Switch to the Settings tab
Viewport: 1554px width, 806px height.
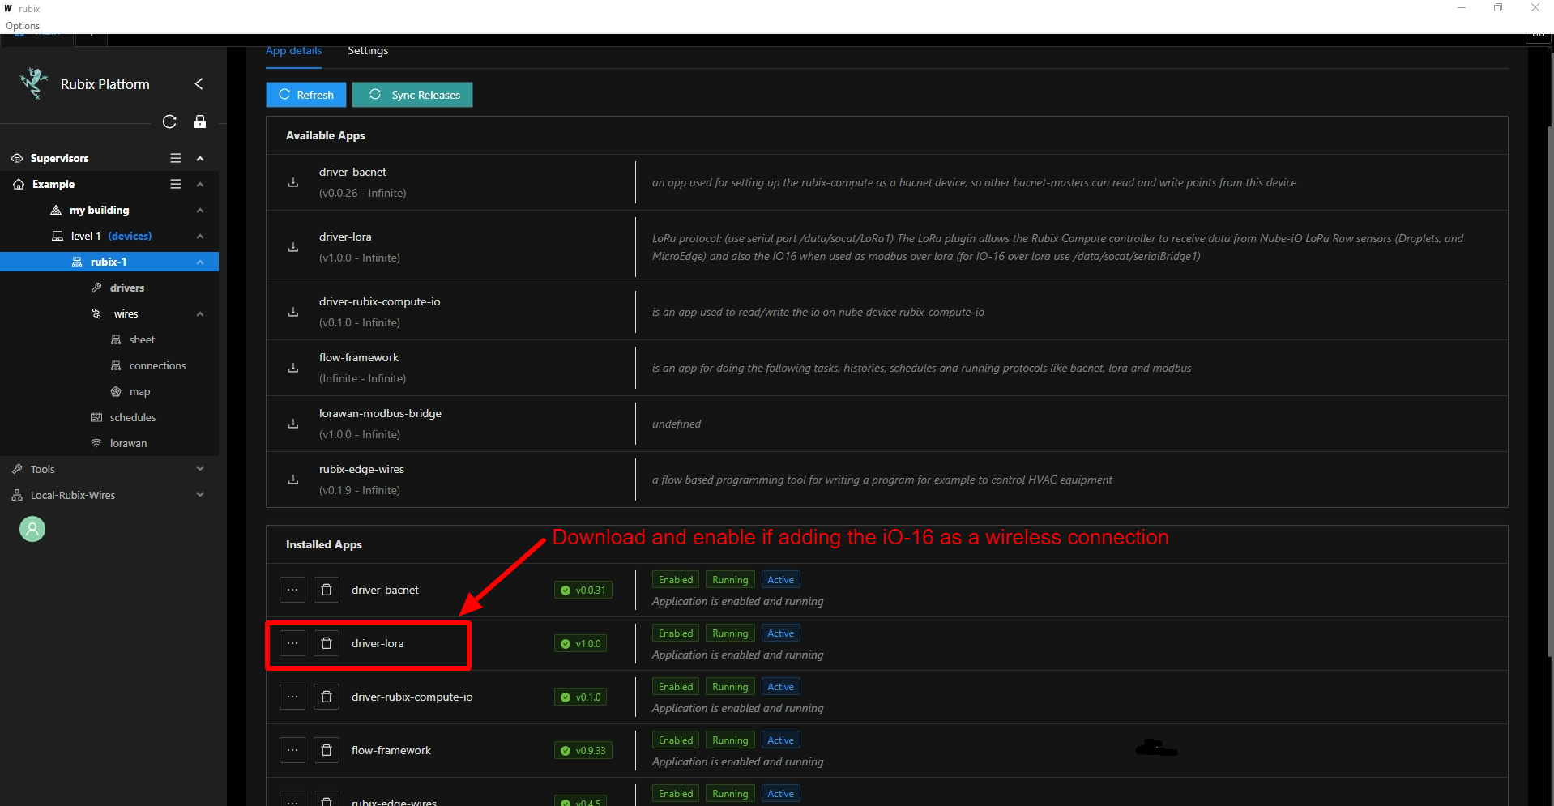click(x=368, y=51)
